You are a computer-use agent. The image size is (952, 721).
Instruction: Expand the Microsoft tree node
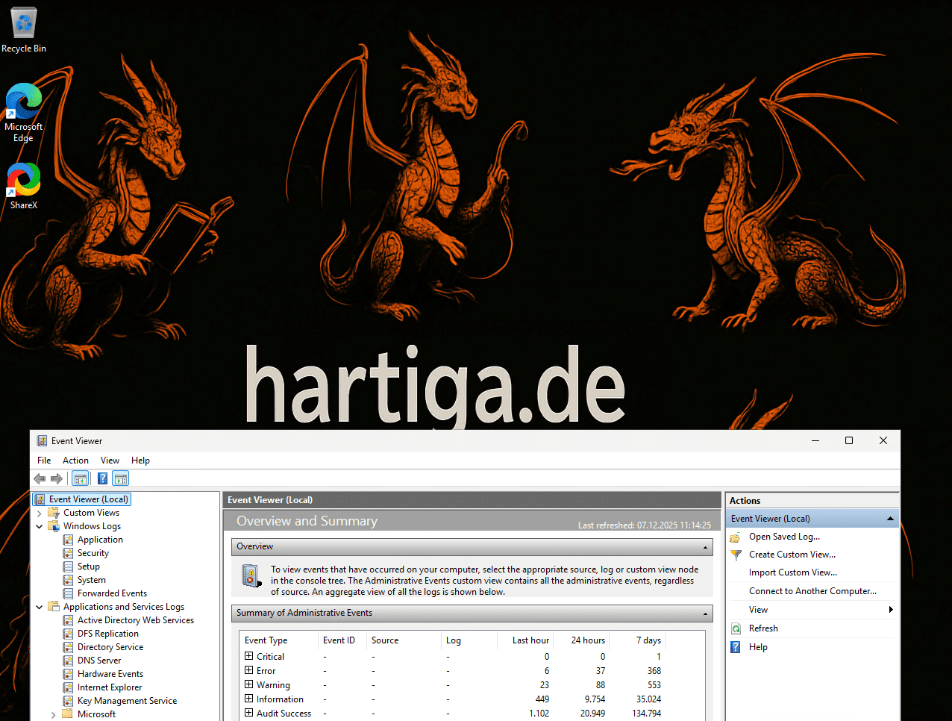coord(52,714)
